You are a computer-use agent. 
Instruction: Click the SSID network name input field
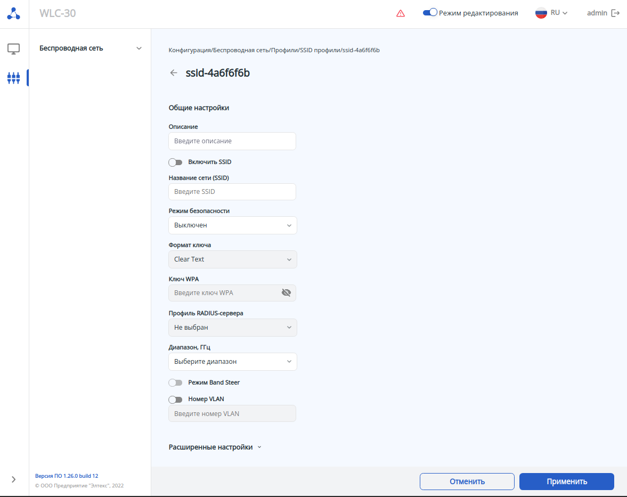click(232, 192)
